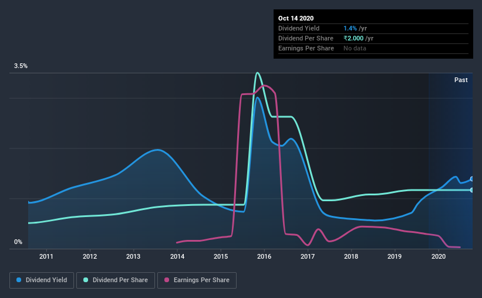The width and height of the screenshot is (482, 298).
Task: Click the 1.4% dividend yield value
Action: 350,28
